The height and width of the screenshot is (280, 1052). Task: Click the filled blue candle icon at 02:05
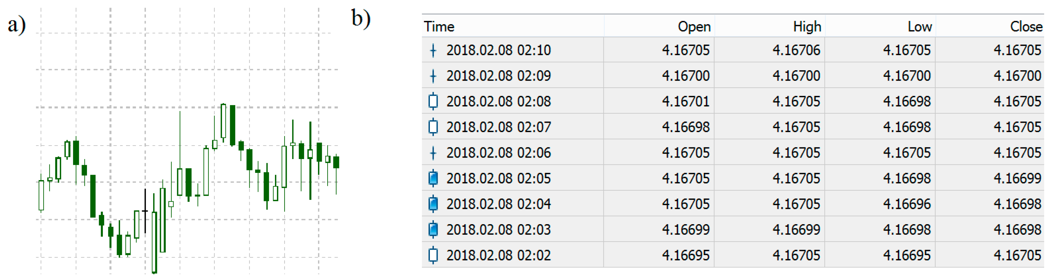tap(433, 179)
